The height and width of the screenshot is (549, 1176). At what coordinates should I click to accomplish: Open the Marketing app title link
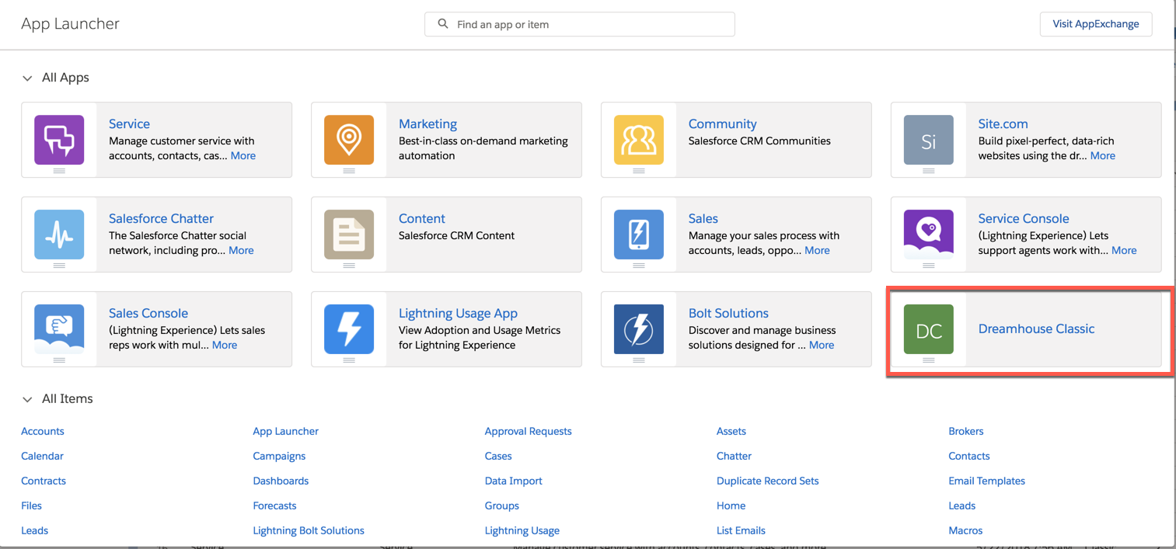tap(427, 123)
